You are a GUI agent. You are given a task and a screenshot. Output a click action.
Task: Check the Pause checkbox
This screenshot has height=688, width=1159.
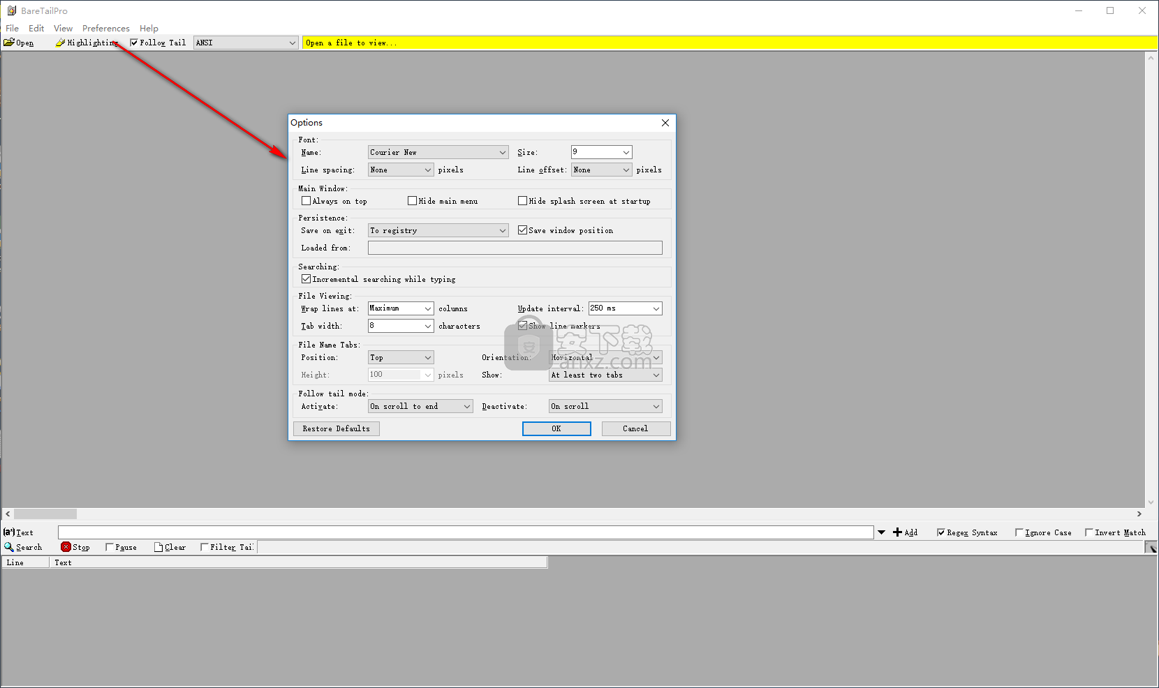point(109,547)
